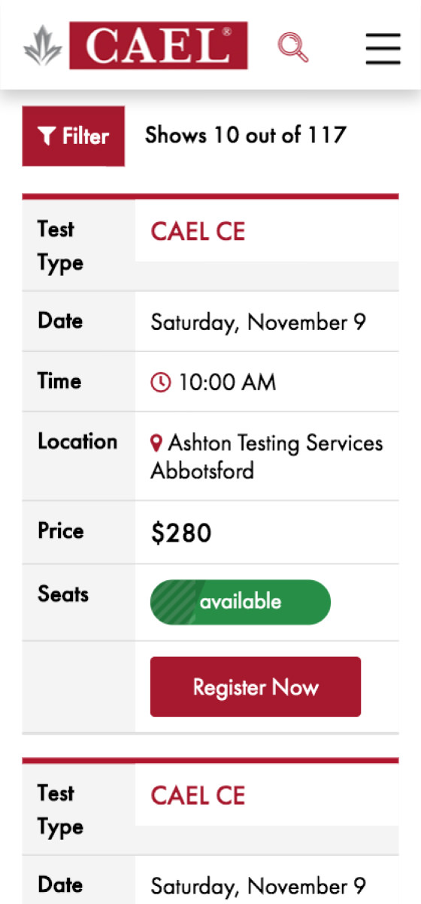Open the first CAEL CE test link

(198, 231)
